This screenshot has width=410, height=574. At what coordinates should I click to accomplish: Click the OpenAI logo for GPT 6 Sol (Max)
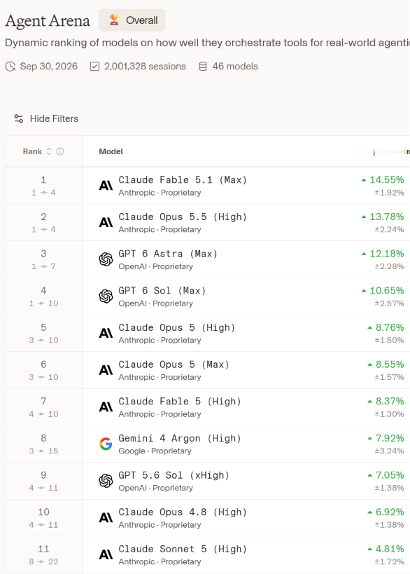coord(106,296)
